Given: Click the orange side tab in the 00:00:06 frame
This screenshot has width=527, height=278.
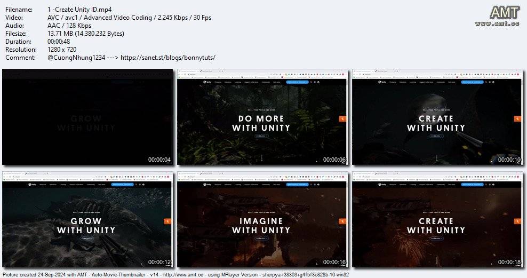Looking at the screenshot, I should (x=342, y=118).
